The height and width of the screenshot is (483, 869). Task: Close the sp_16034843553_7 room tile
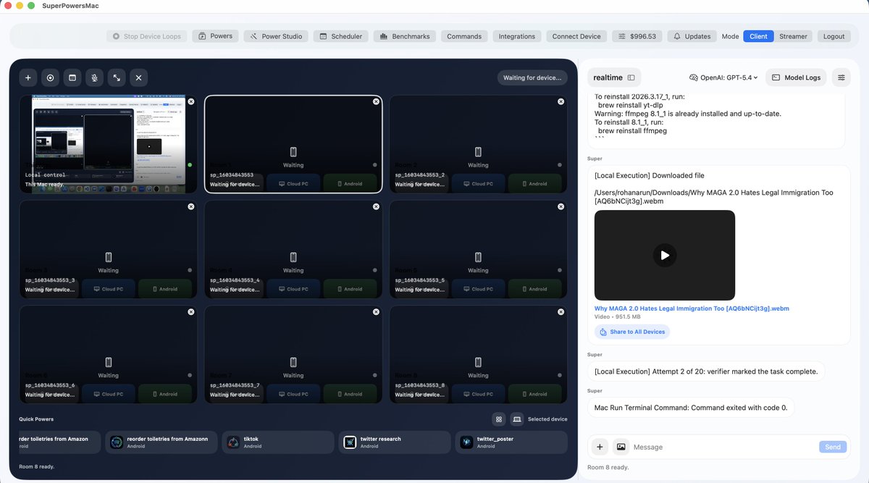point(376,312)
